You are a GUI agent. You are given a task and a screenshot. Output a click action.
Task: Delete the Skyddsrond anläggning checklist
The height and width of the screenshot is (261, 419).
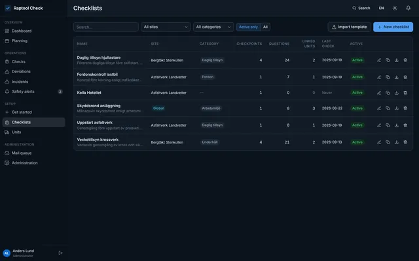[x=405, y=108]
